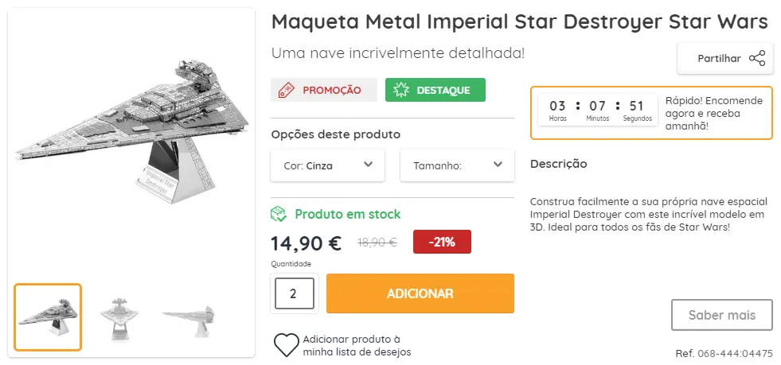Image resolution: width=781 pixels, height=365 pixels.
Task: Click the PROMOÇÃO label badge
Action: click(324, 91)
